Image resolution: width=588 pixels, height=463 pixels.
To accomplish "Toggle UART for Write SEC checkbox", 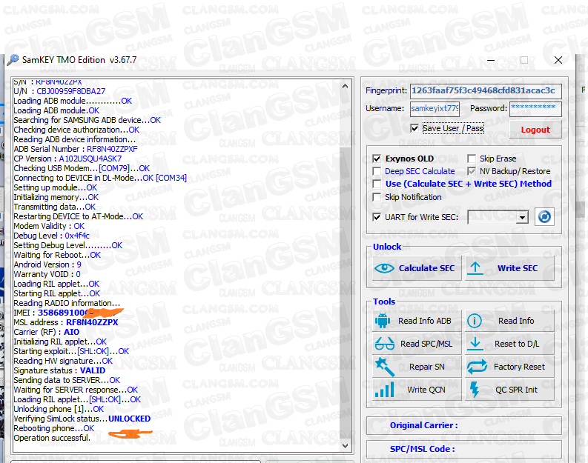I will [377, 217].
